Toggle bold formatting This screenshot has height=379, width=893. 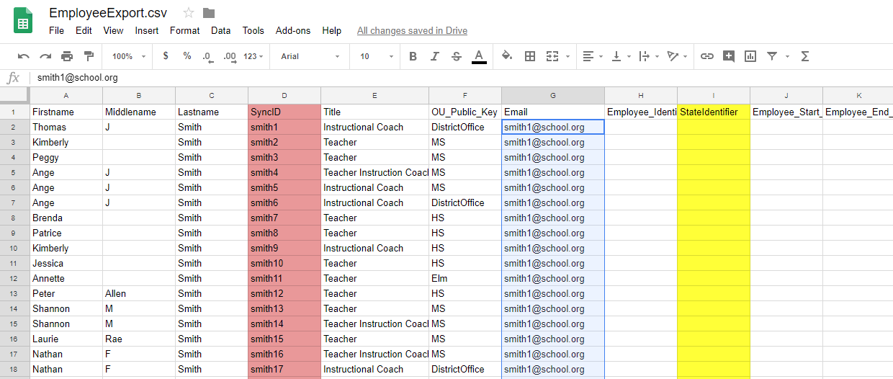pos(413,56)
